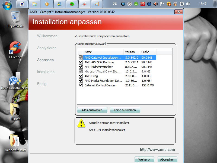217x163 pixels.
Task: Click the red speaker tray icon
Action: pyautogui.click(x=155, y=4)
